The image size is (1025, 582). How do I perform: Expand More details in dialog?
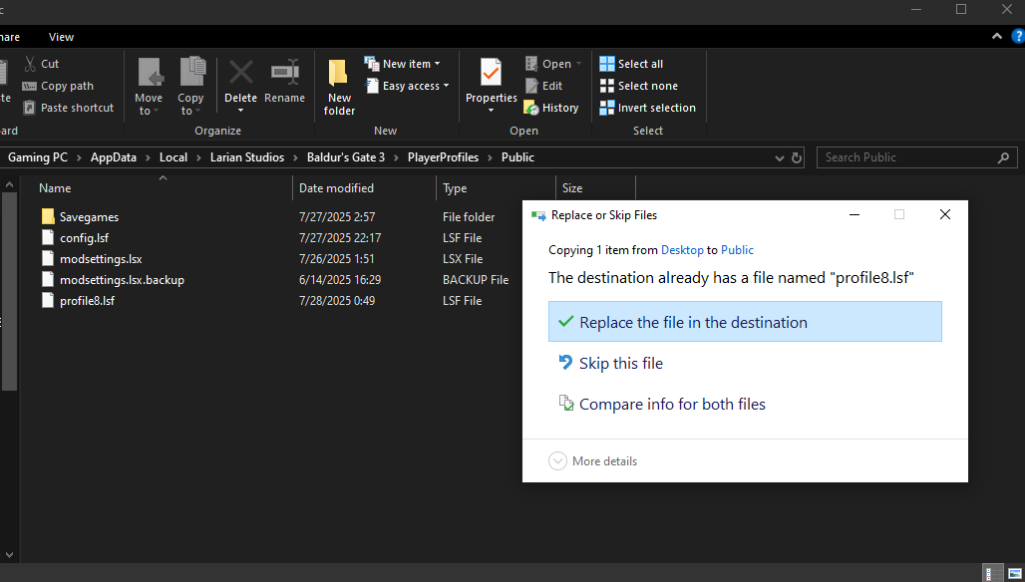[x=593, y=461]
